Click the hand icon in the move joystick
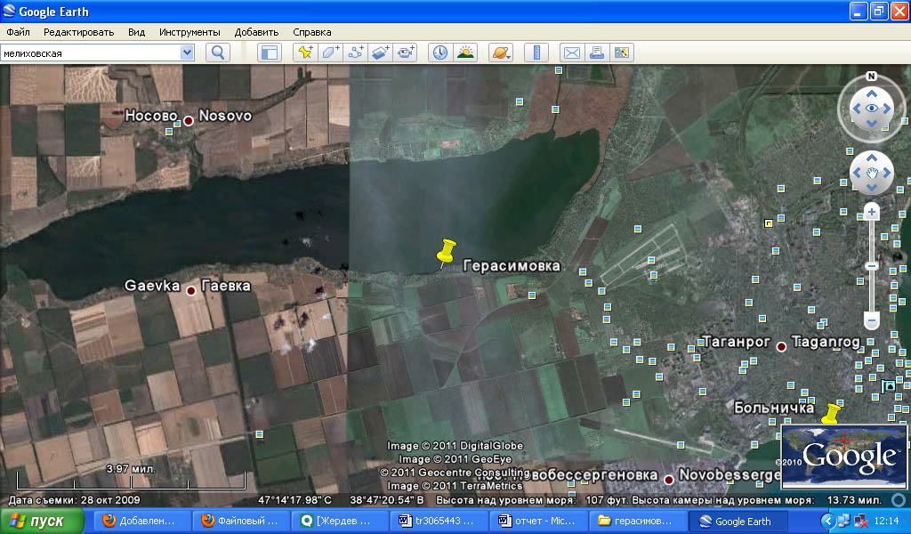 tap(872, 173)
